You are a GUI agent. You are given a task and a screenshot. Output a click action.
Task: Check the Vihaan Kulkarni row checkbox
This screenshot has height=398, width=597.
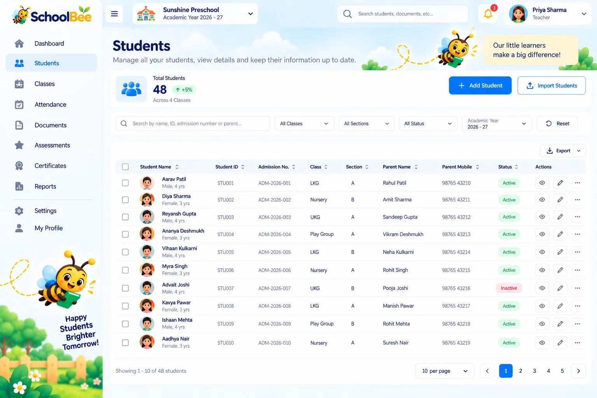tap(125, 252)
